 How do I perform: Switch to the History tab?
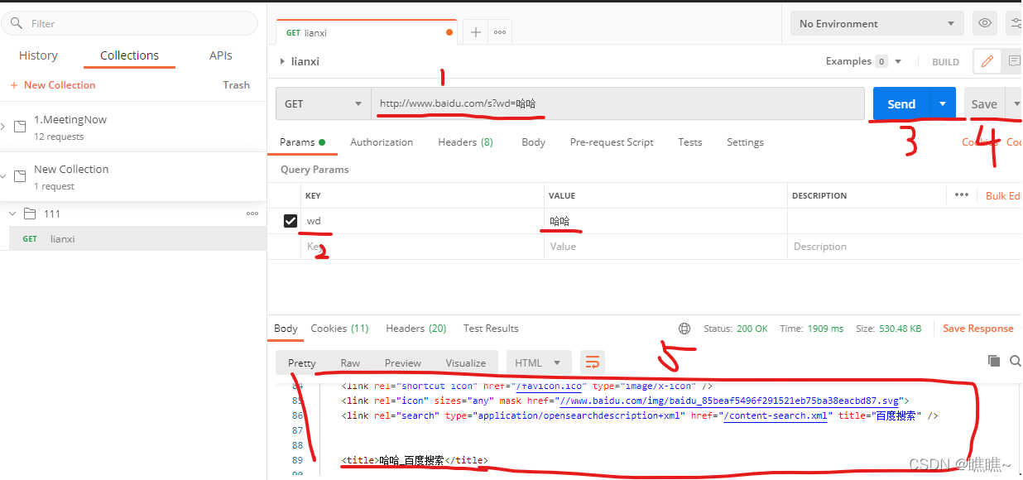(38, 55)
